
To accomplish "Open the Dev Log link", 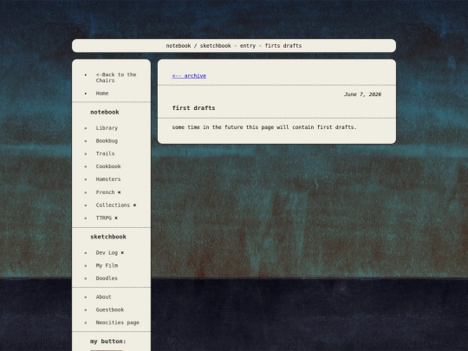I will pyautogui.click(x=107, y=253).
